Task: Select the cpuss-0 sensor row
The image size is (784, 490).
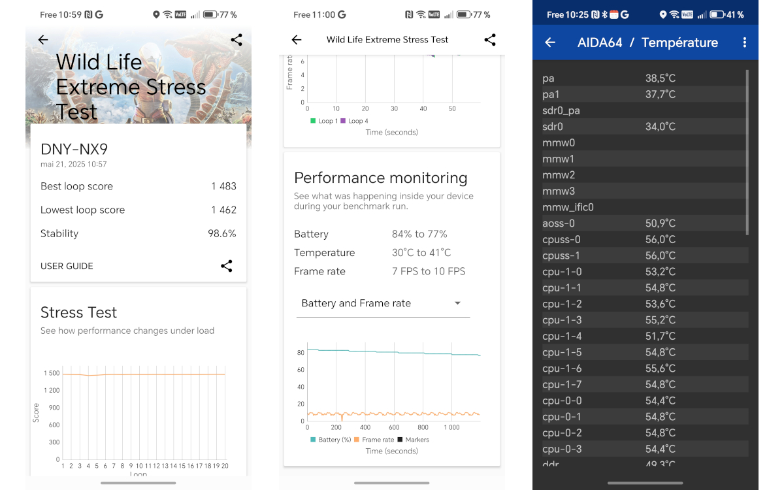Action: pyautogui.click(x=645, y=239)
